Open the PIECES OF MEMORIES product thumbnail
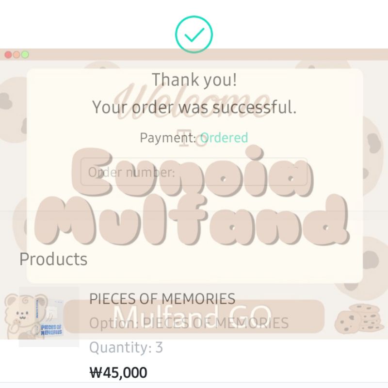 click(x=49, y=317)
